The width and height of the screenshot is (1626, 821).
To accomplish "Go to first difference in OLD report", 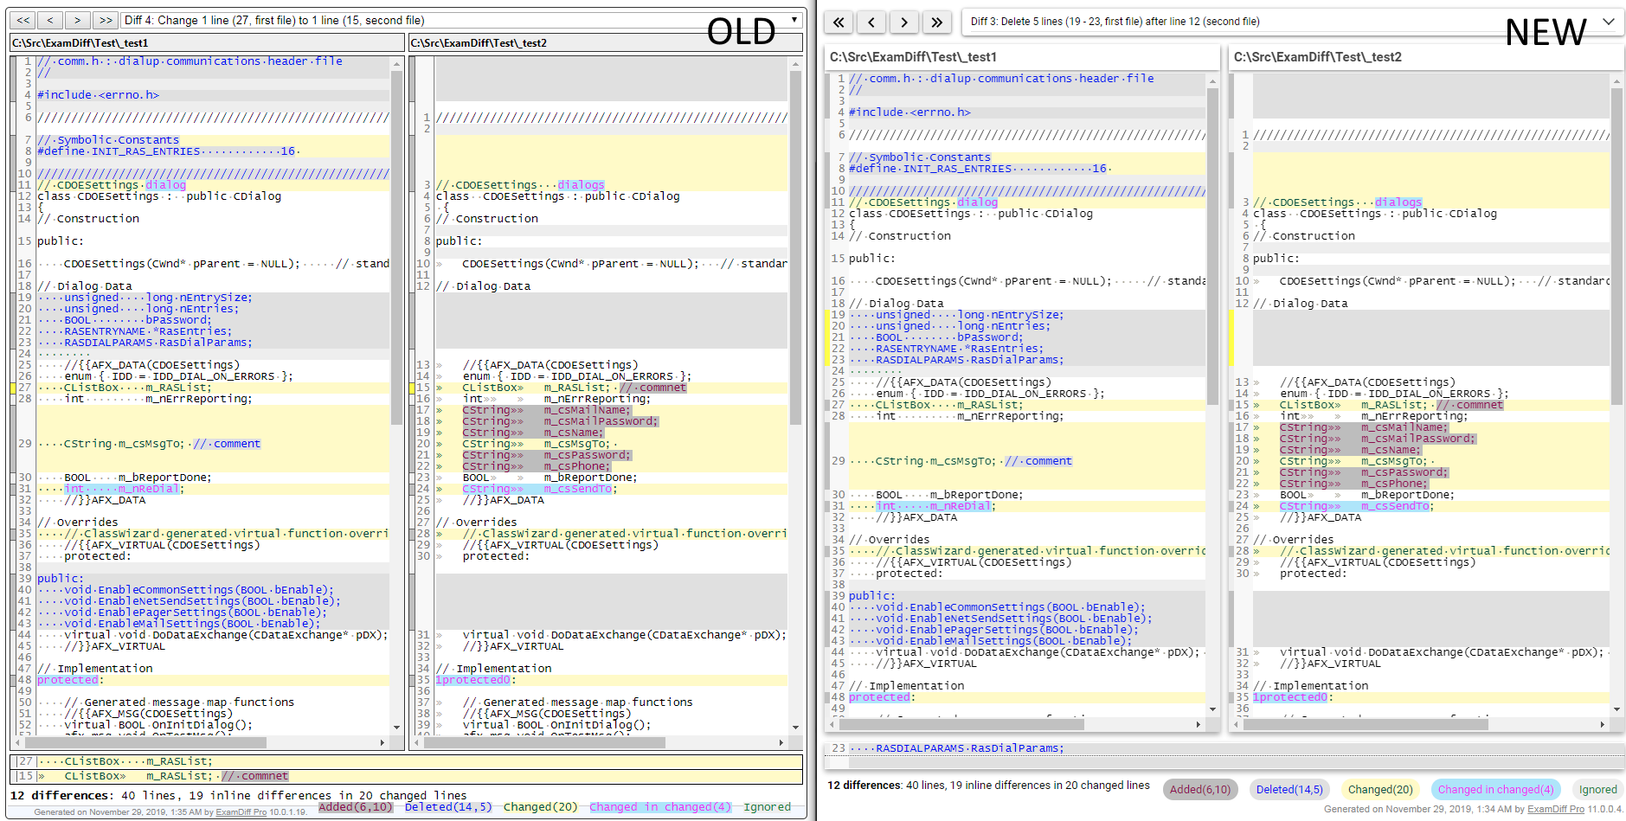I will [23, 20].
